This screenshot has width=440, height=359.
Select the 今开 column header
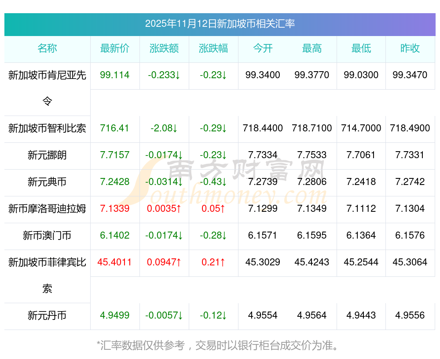(x=263, y=48)
